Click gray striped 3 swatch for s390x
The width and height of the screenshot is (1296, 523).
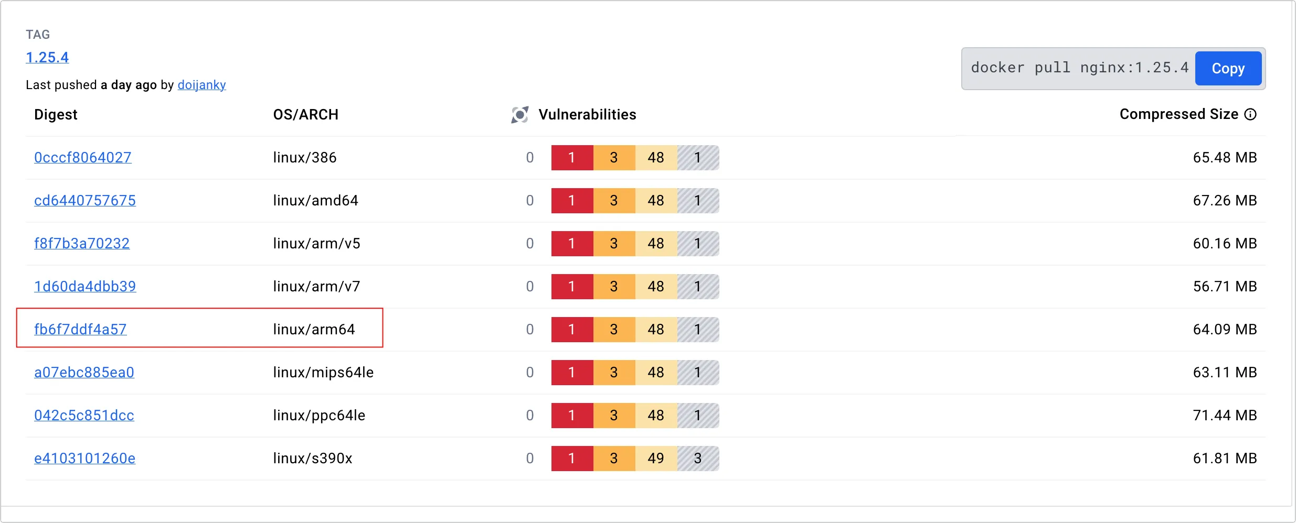[698, 459]
